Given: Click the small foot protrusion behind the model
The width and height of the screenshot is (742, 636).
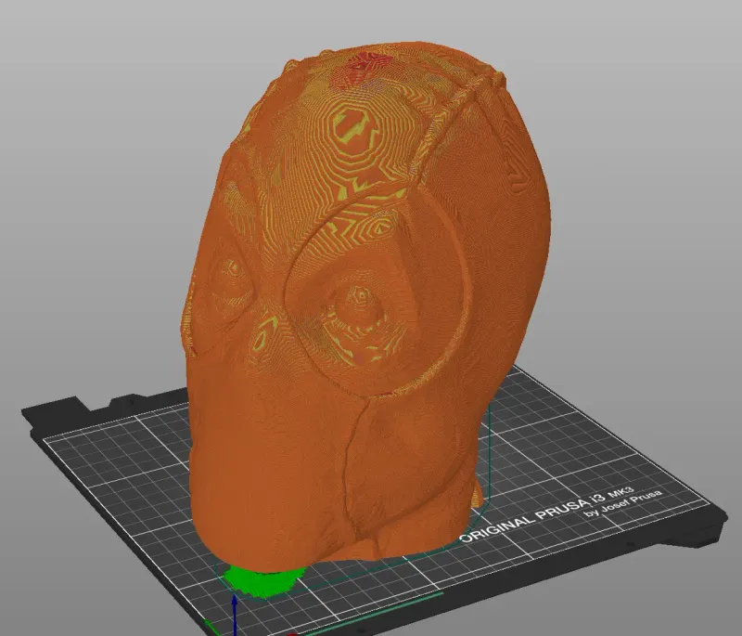Looking at the screenshot, I should (x=478, y=493).
